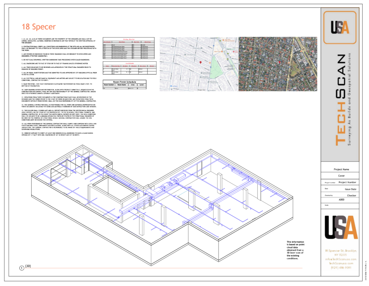Select the Project Name title block field
369x286 pixels.
(x=341, y=169)
